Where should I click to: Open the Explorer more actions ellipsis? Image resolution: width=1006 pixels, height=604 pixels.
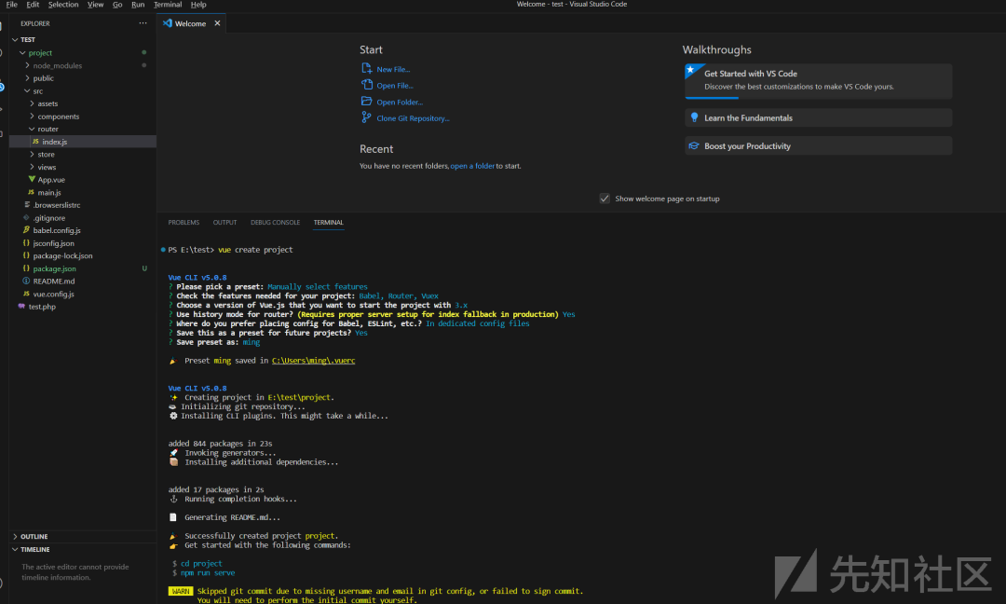143,23
